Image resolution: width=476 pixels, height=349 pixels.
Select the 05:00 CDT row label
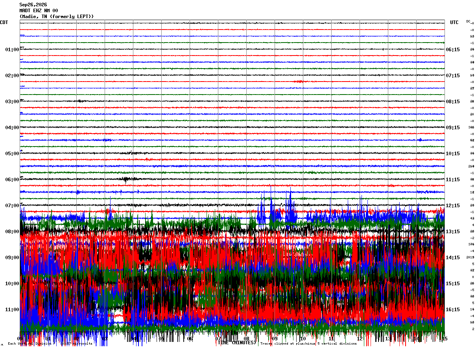12,154
